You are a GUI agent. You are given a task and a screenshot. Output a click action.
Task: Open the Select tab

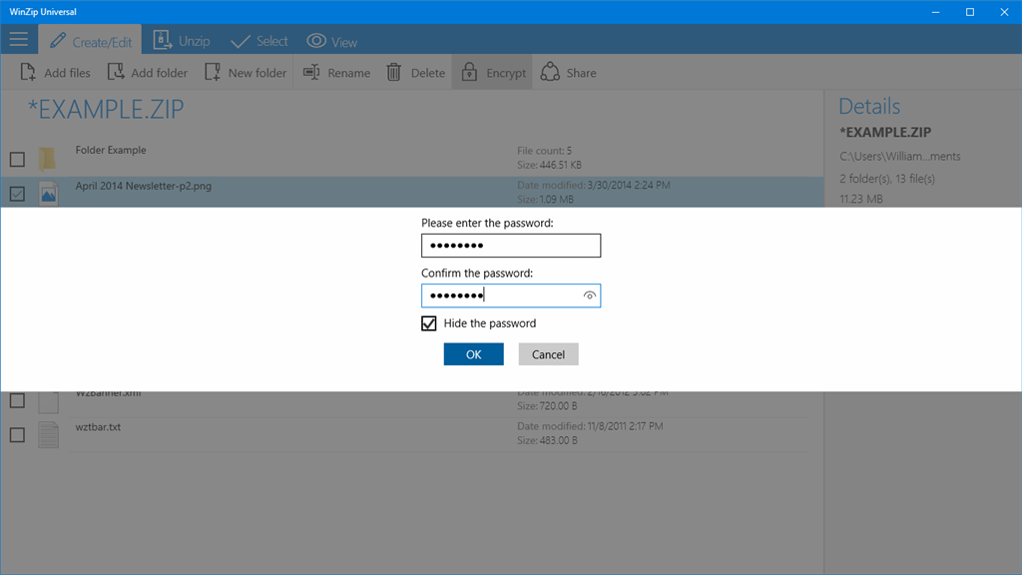point(258,40)
